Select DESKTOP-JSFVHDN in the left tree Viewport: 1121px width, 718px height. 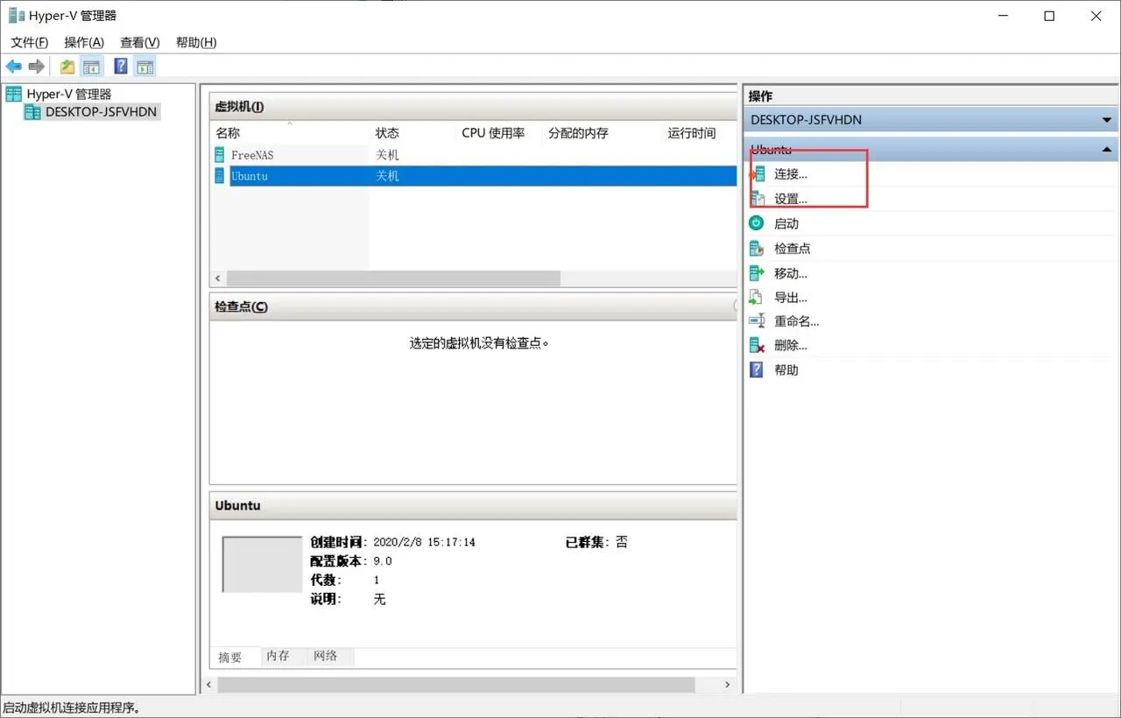(x=102, y=112)
